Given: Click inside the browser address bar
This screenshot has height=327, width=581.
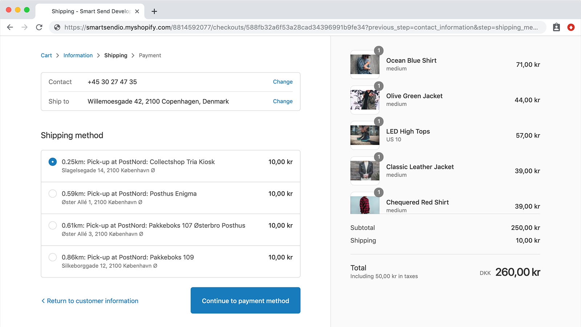Looking at the screenshot, I should click(290, 27).
